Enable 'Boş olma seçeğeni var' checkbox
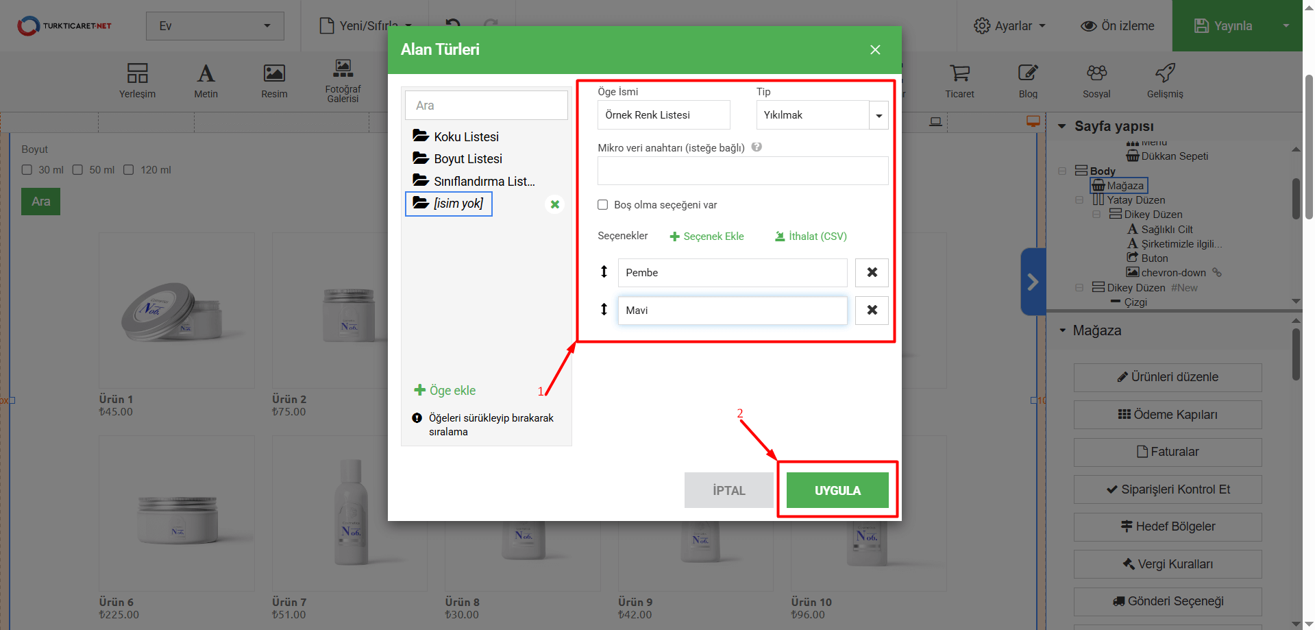 (x=603, y=205)
